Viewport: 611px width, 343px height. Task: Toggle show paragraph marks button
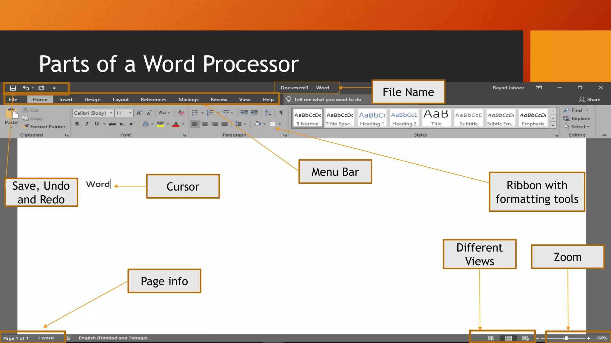(281, 113)
